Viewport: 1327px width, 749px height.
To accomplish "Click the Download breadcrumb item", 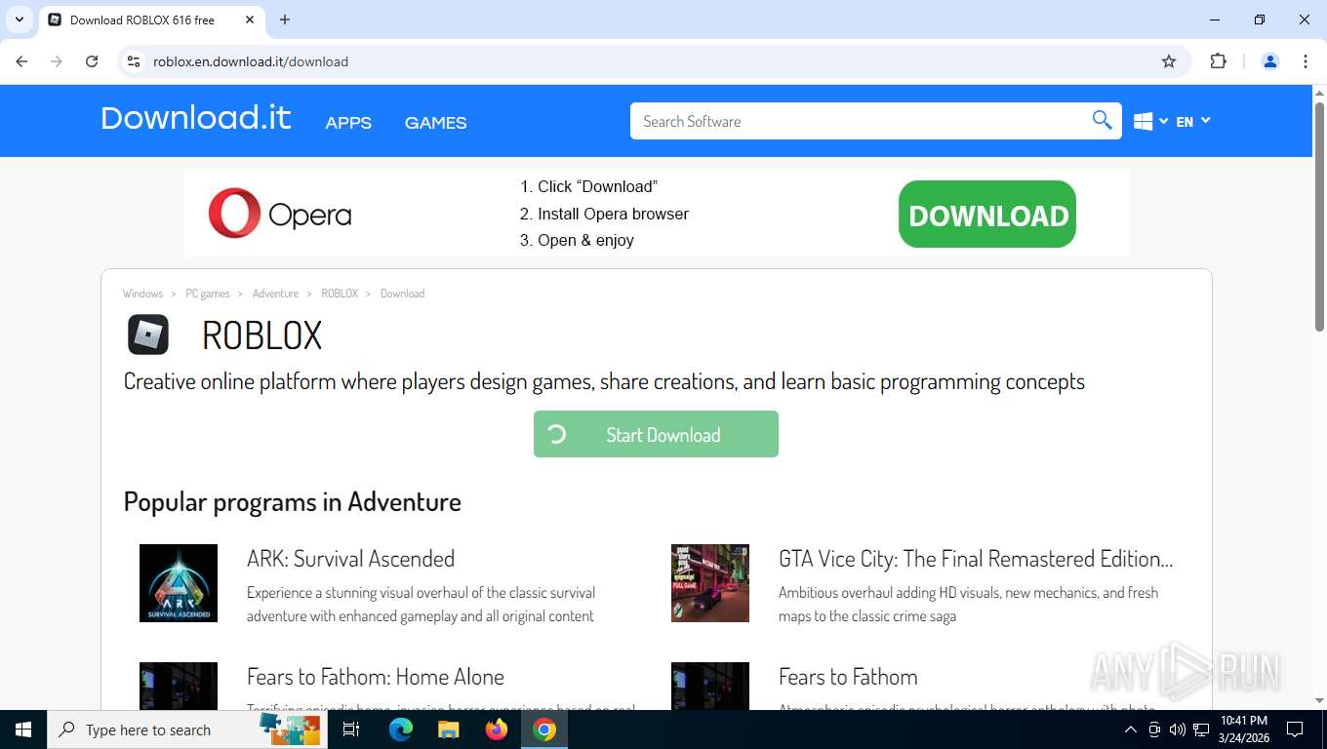I will (402, 294).
